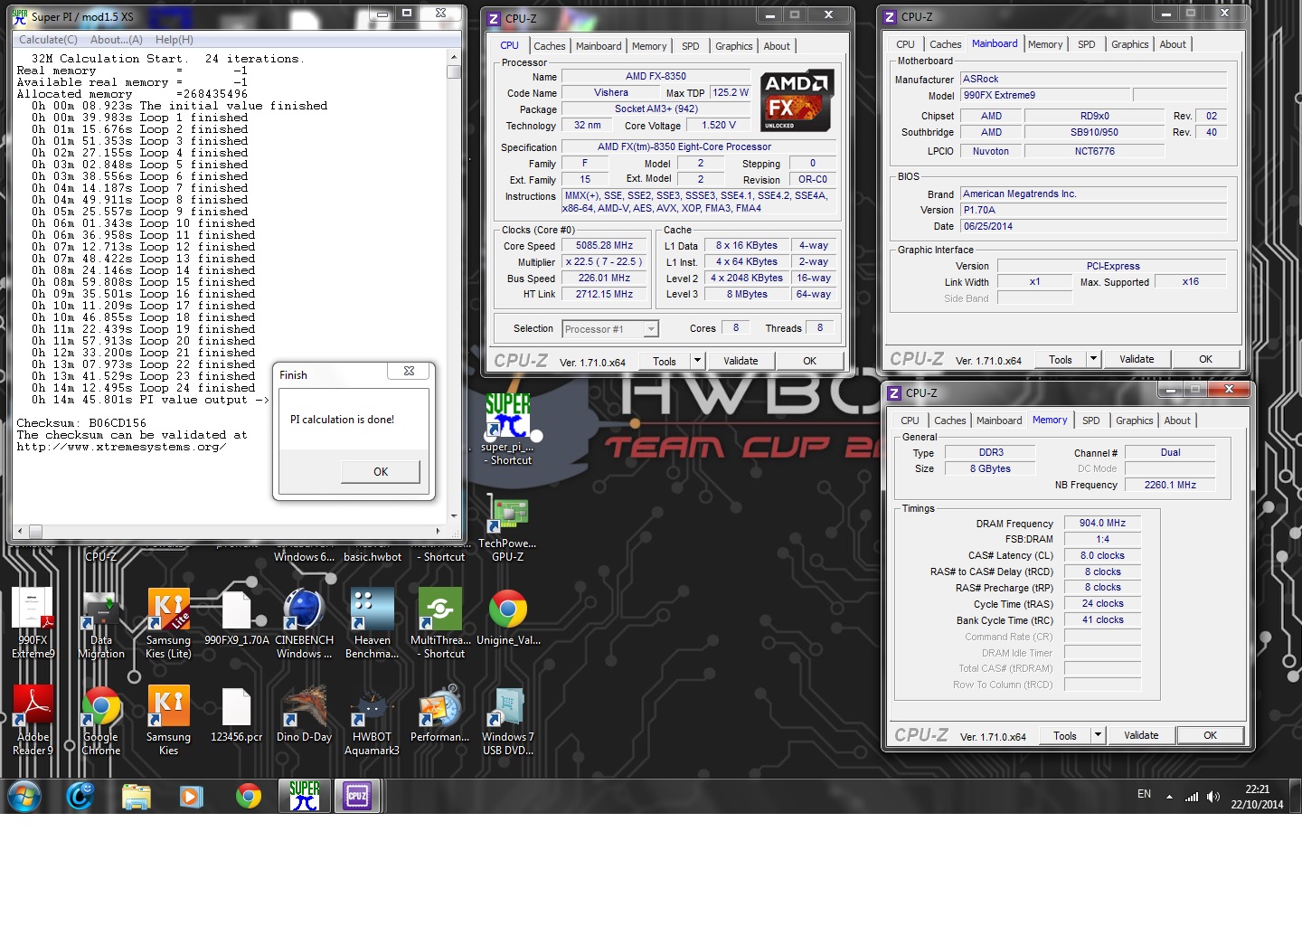1302x926 pixels.
Task: Click the AMD FX-8350 Name field
Action: point(656,77)
